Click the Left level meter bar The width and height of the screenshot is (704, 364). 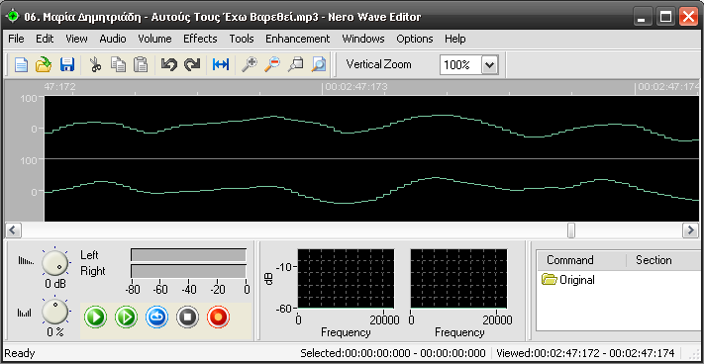tap(188, 255)
